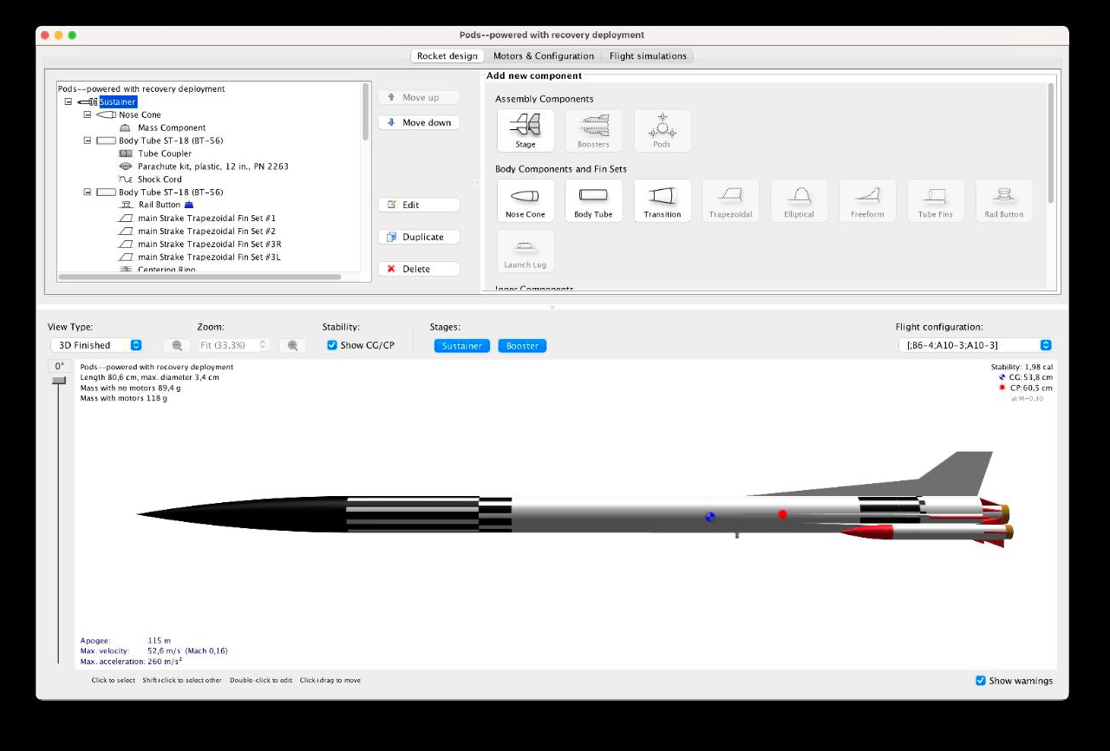Click the Tube Fins component icon
This screenshot has width=1110, height=751.
(936, 200)
